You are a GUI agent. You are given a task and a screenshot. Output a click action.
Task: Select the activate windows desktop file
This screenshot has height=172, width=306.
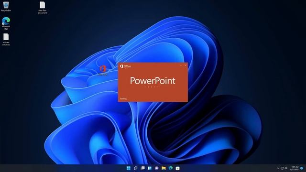[x=6, y=40]
